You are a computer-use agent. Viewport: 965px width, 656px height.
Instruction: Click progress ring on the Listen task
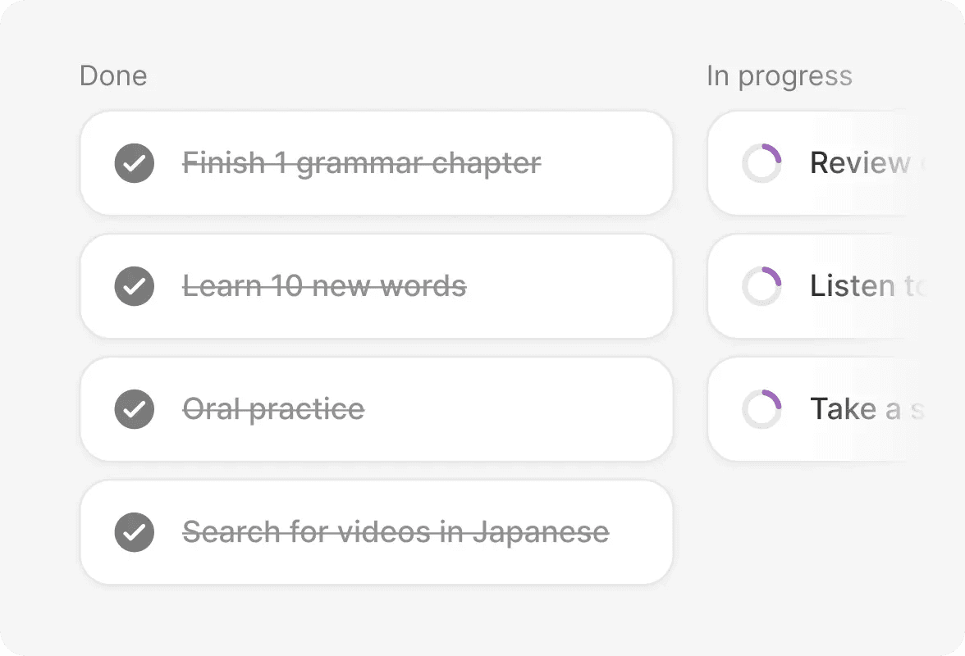coord(761,286)
